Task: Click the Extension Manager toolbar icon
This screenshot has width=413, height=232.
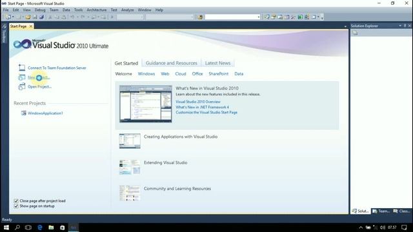Action: click(x=307, y=17)
